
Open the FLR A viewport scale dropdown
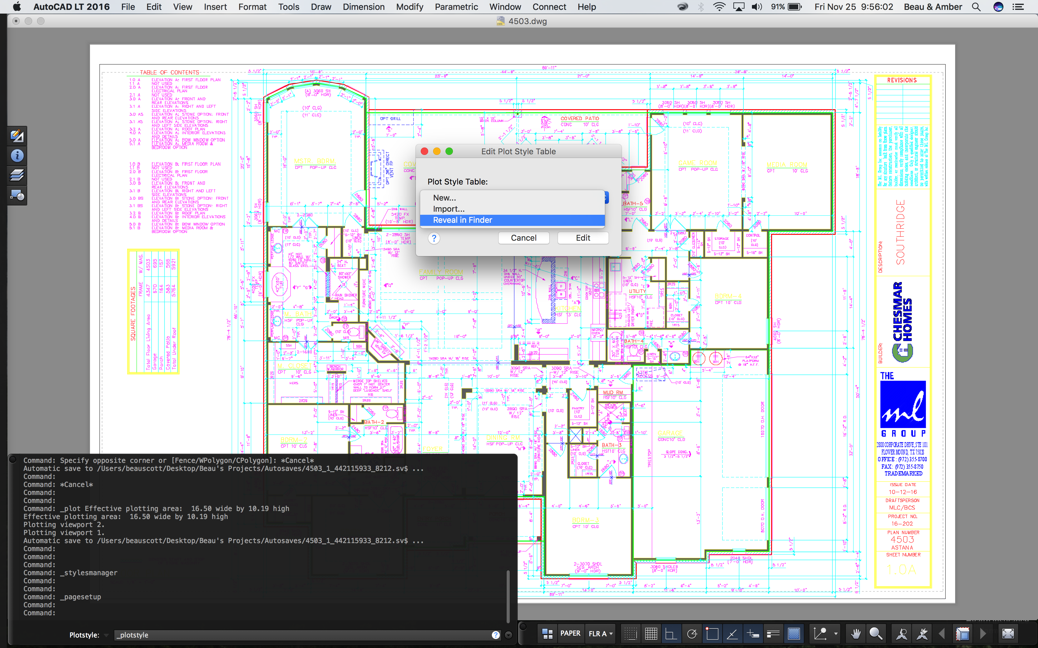click(600, 633)
